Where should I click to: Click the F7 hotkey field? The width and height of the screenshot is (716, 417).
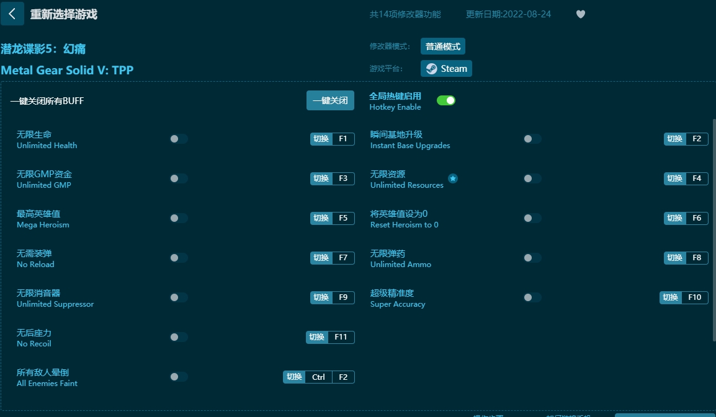[343, 258]
